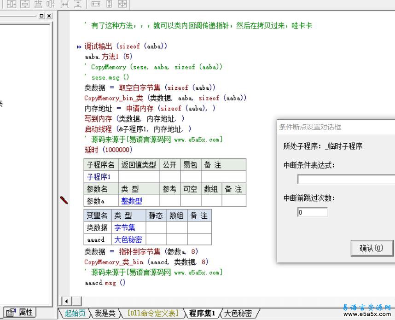Toggle the 易包 cell for 子程序1
The width and height of the screenshot is (395, 320).
(191, 177)
